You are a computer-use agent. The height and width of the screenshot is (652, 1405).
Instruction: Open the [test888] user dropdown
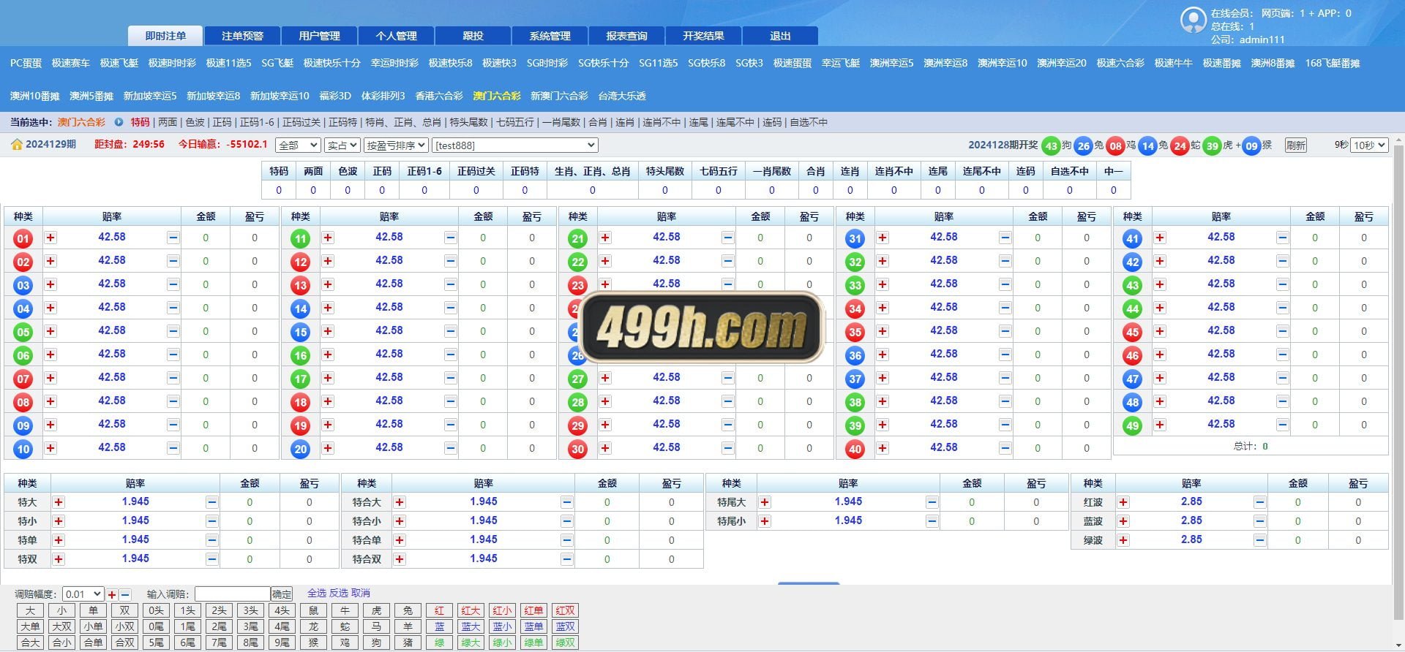515,145
